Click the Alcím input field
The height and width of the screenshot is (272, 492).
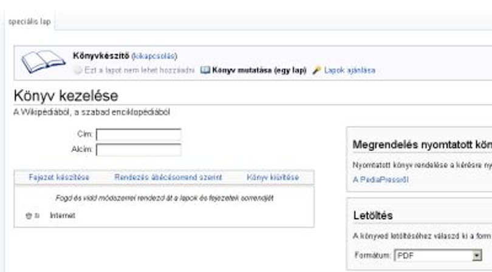pyautogui.click(x=138, y=150)
